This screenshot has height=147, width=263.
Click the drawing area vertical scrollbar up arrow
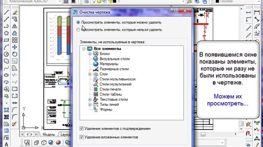coord(241,9)
